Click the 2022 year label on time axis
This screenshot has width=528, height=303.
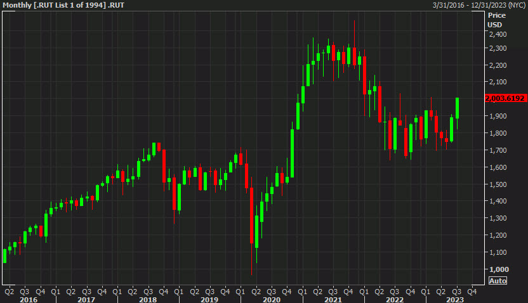tap(395, 299)
